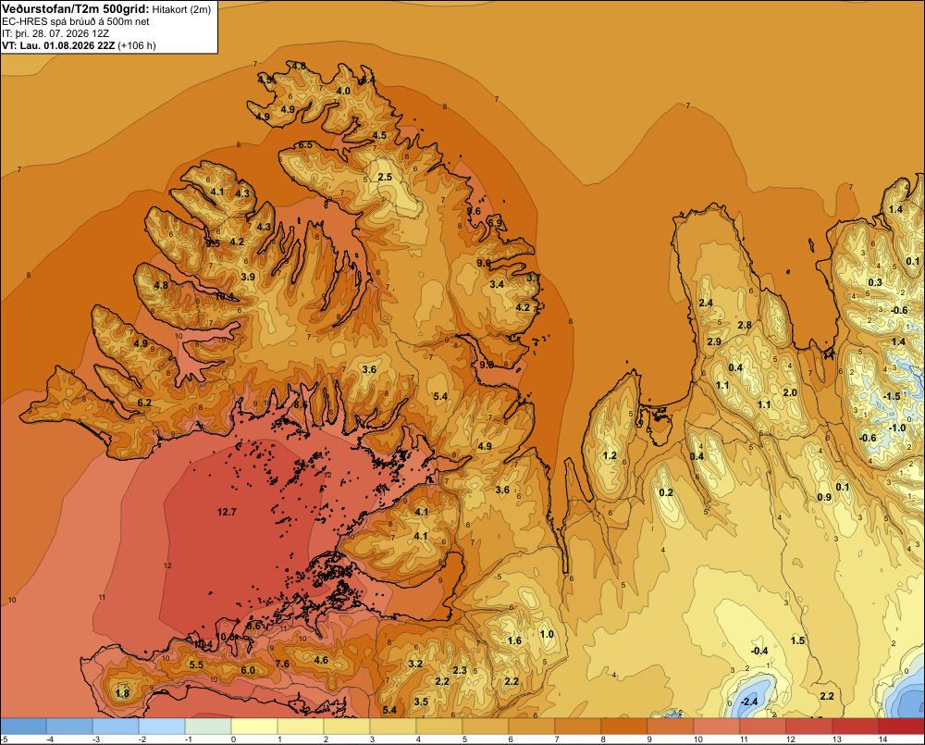Click the '6.5' temperature value
This screenshot has width=925, height=745.
[305, 144]
